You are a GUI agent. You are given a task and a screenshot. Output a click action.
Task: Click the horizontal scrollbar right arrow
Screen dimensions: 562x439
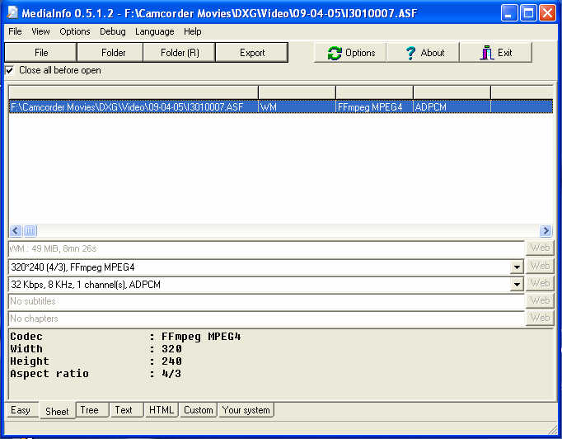pos(546,230)
